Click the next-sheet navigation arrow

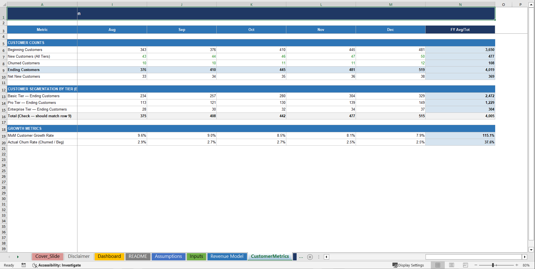click(x=18, y=257)
